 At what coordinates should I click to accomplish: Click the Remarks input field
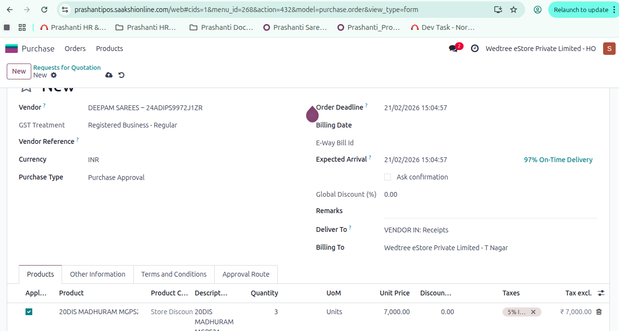490,211
